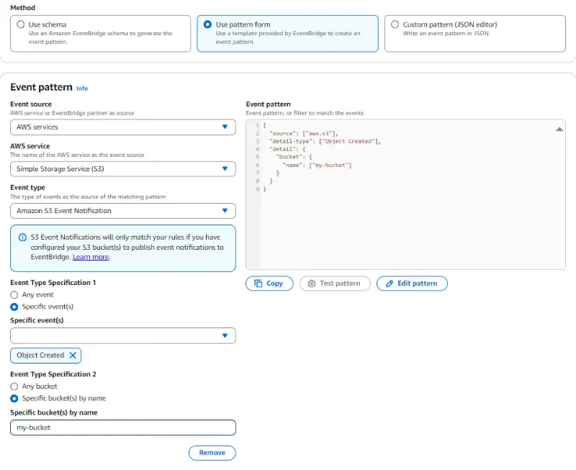Click the scroll-up arrow in pattern editor

[x=559, y=130]
